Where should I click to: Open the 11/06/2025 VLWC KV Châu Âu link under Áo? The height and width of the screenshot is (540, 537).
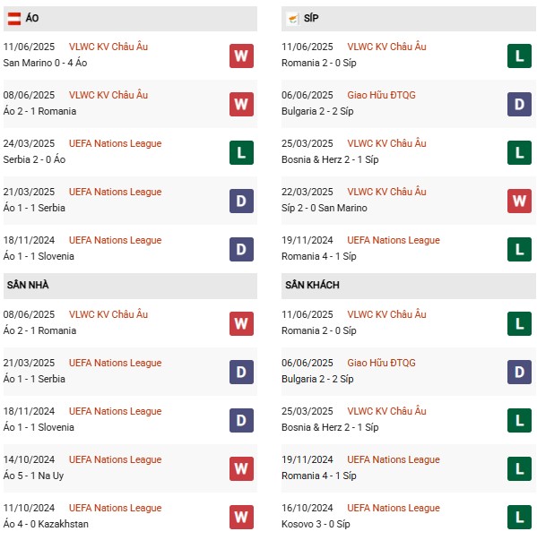point(108,47)
